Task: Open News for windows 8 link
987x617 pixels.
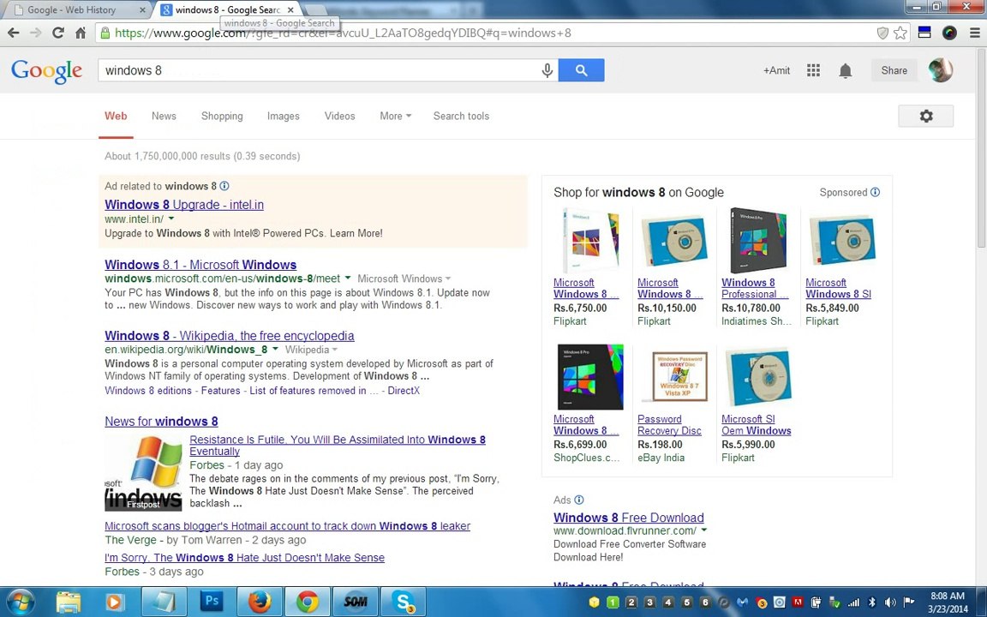Action: (x=161, y=422)
